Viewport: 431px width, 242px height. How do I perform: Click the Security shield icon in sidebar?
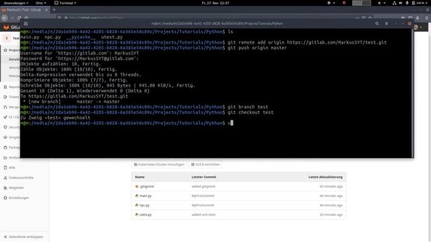click(x=5, y=127)
